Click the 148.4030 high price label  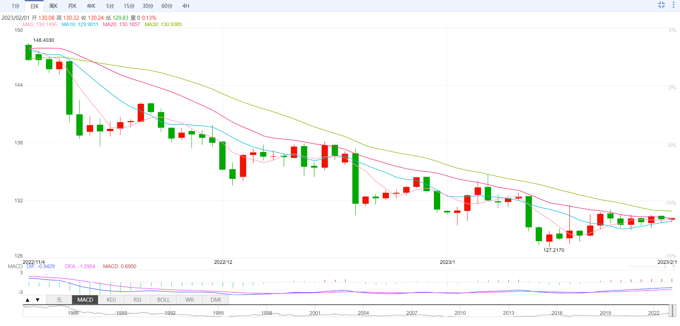(43, 40)
